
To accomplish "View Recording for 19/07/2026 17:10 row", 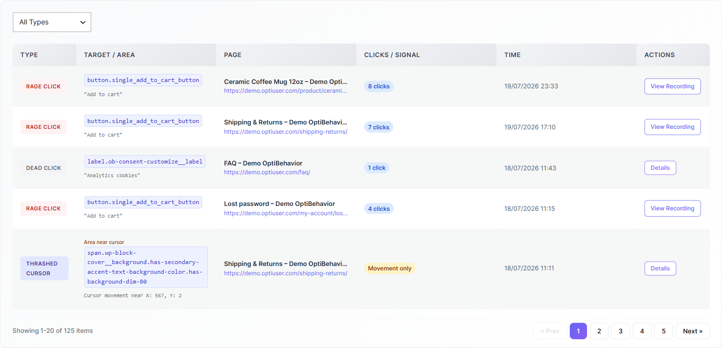I will [672, 127].
